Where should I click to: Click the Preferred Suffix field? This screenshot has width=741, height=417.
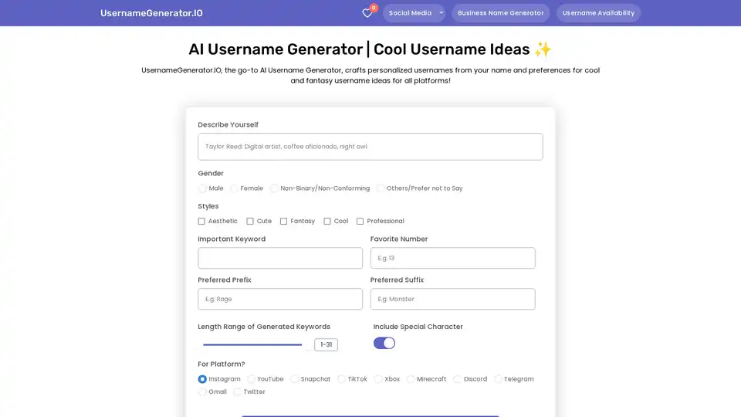tap(452, 299)
